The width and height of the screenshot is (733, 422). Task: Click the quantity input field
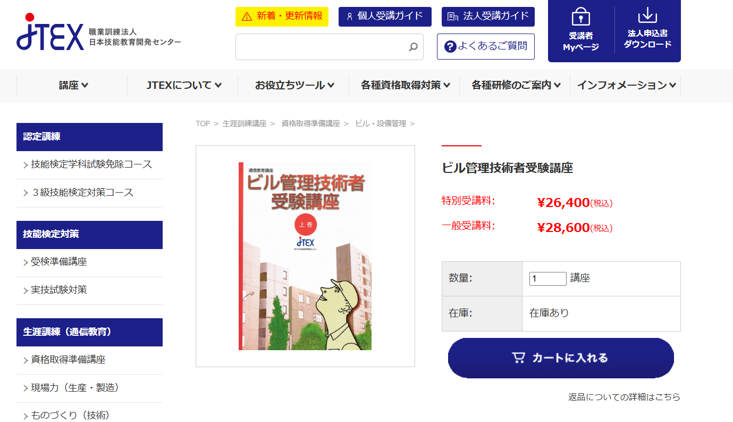tap(547, 279)
